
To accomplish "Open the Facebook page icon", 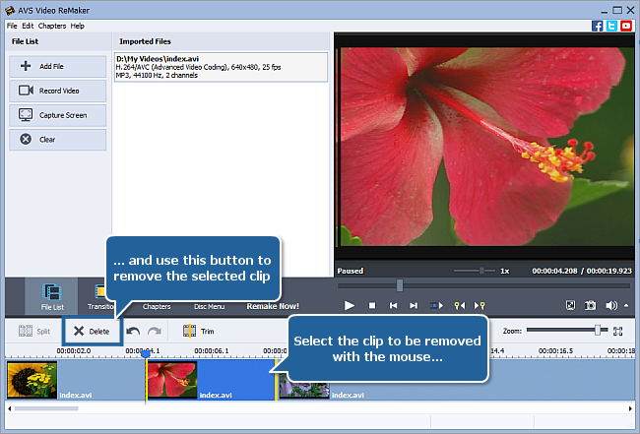I will click(x=597, y=26).
